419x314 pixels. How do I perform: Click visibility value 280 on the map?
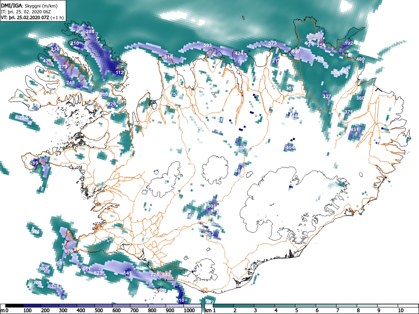(104, 94)
